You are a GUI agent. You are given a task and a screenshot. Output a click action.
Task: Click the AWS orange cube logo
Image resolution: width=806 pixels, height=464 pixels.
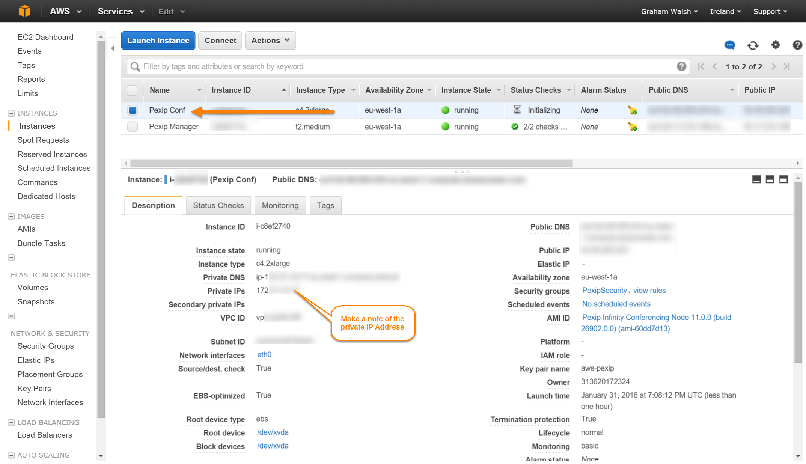25,11
